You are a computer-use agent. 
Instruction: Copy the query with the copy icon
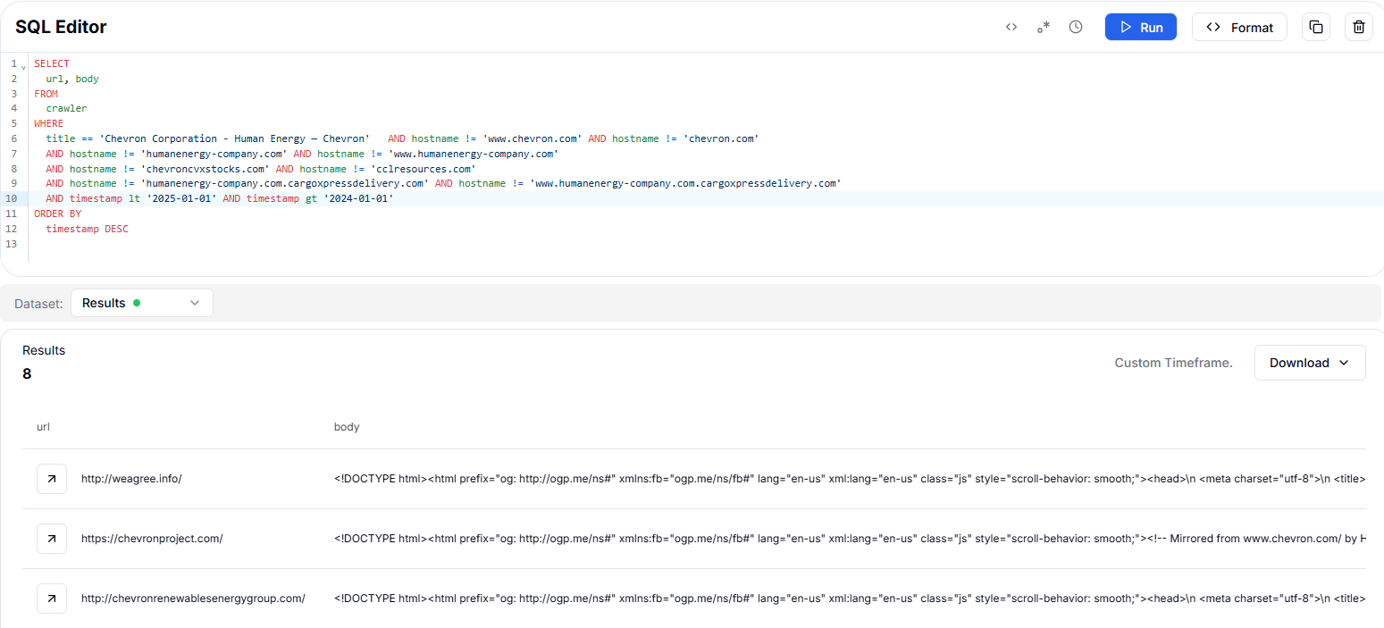click(1316, 27)
